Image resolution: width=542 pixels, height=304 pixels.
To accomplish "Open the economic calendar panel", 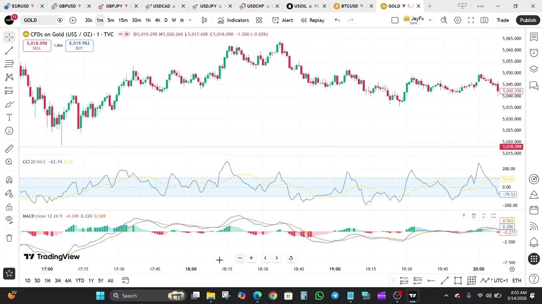I will coord(534,210).
